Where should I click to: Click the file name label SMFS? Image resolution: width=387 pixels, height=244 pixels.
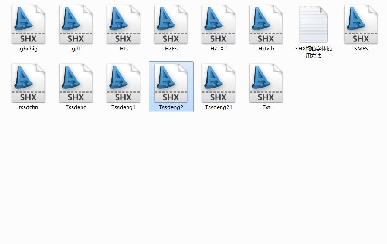(361, 49)
